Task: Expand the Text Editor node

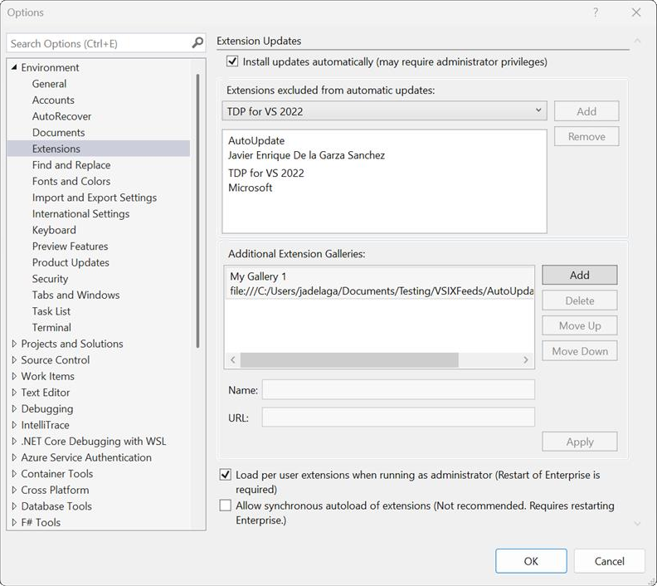Action: coord(14,393)
